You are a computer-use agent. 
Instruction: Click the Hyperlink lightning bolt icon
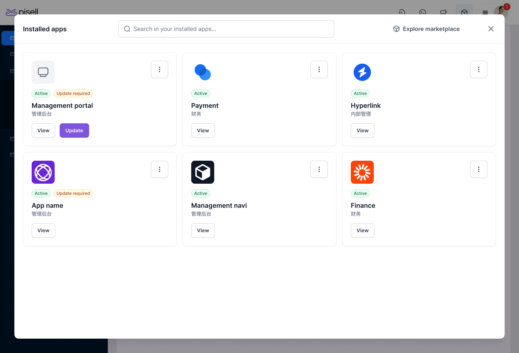click(362, 72)
